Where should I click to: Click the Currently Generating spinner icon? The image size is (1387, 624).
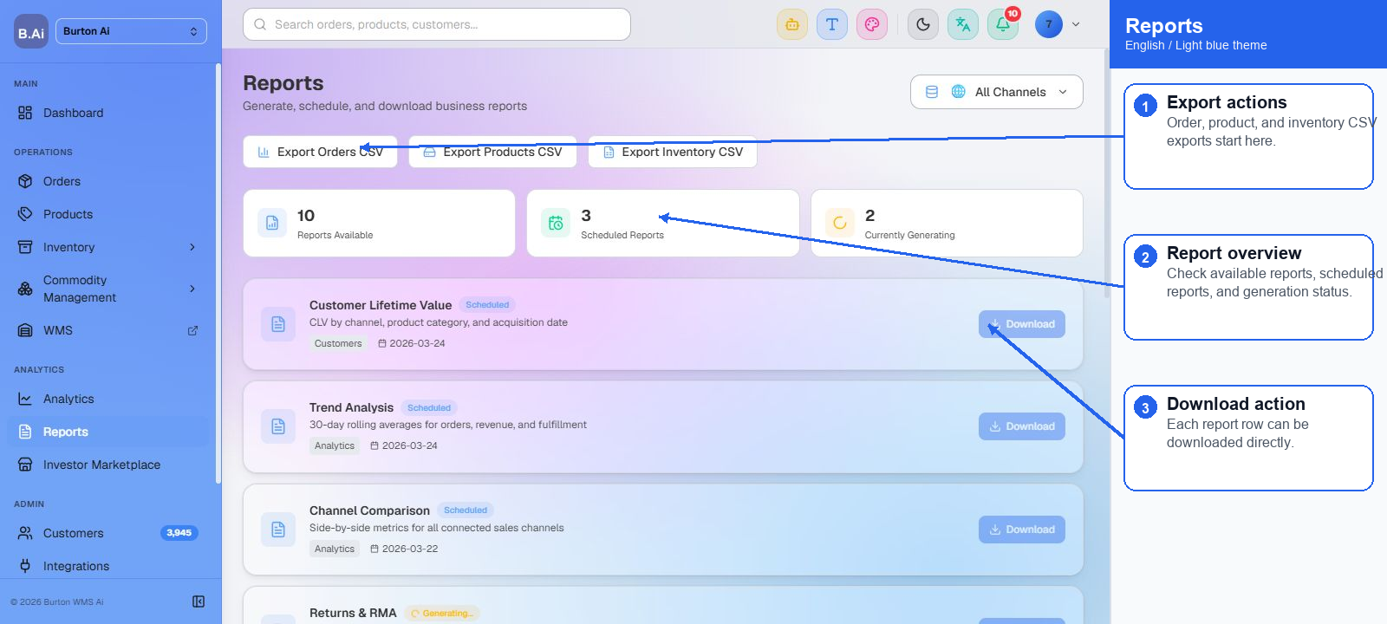[840, 223]
